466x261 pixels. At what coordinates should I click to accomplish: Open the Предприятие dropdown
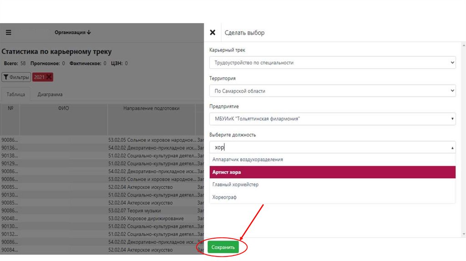(x=332, y=119)
